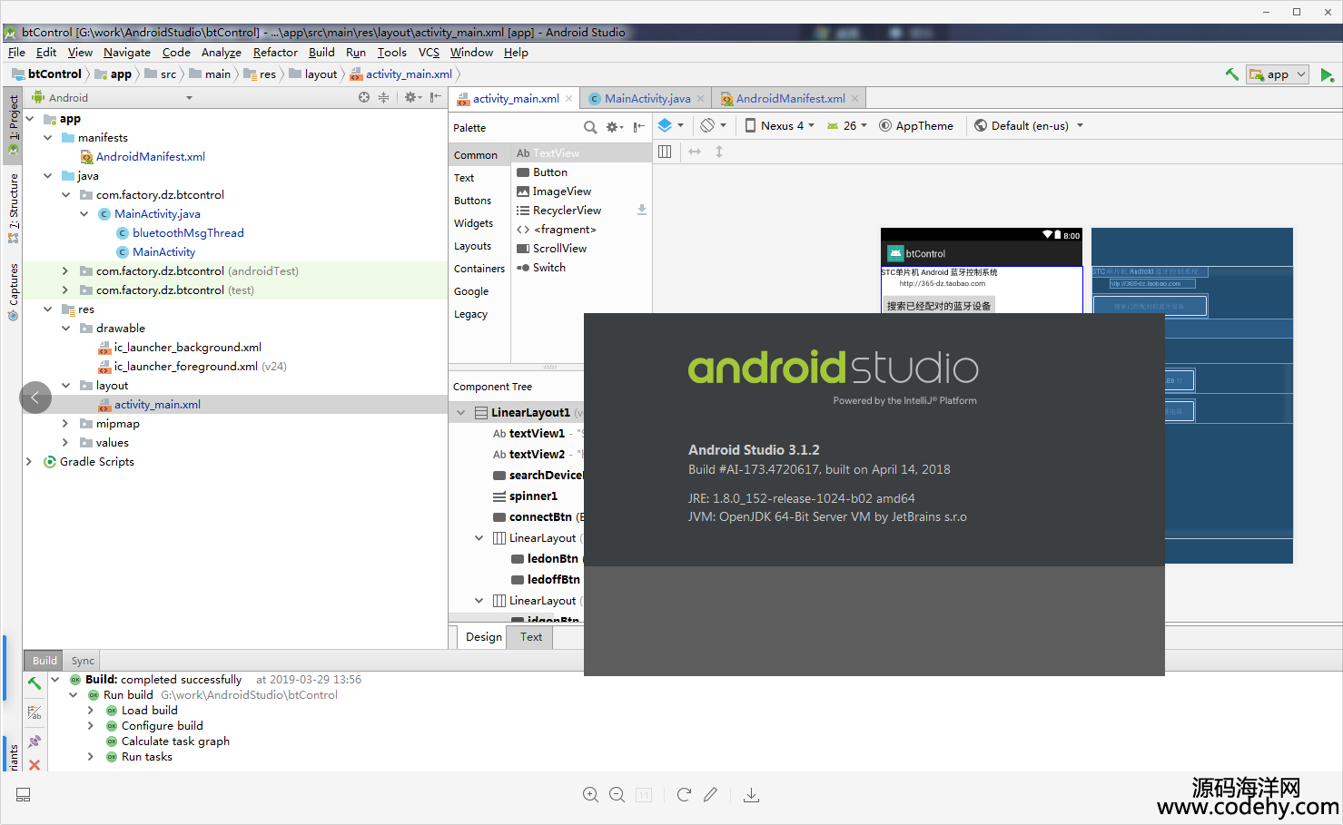Open the Palette gear settings

[x=615, y=127]
